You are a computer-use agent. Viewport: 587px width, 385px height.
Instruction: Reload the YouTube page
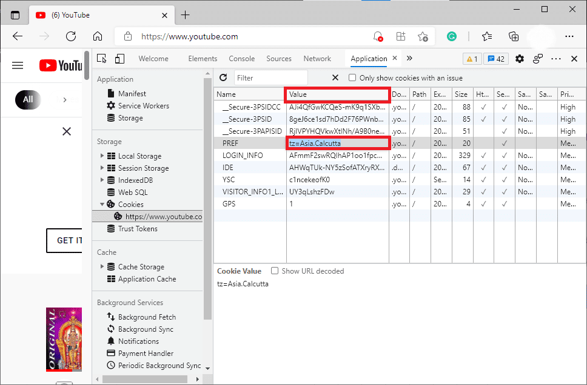pos(71,36)
